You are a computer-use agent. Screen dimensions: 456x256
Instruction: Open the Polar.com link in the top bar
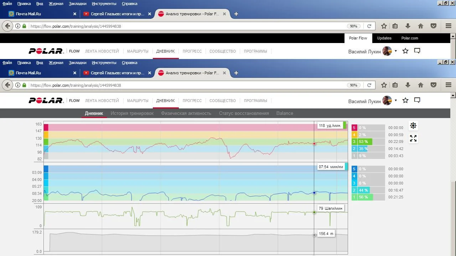coord(410,38)
